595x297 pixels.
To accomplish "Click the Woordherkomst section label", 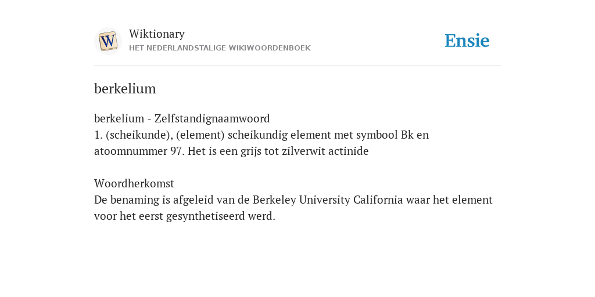I will 134,184.
